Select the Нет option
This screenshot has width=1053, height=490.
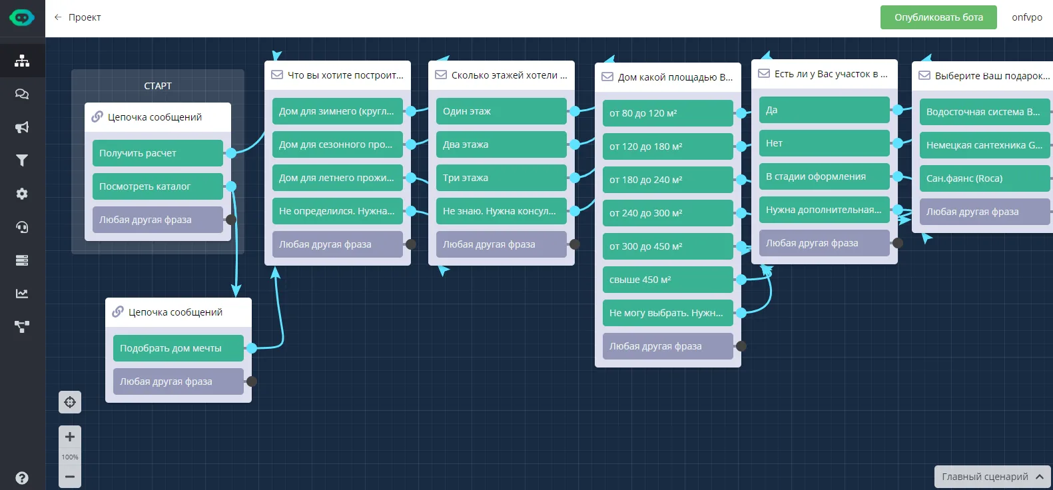coord(825,143)
